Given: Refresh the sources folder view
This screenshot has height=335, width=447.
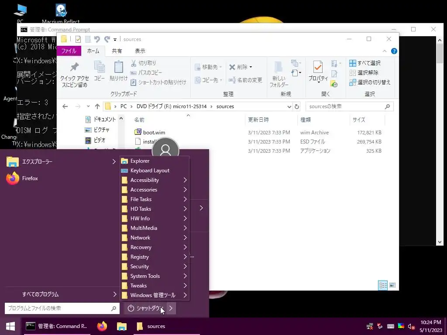Looking at the screenshot, I should (x=297, y=106).
